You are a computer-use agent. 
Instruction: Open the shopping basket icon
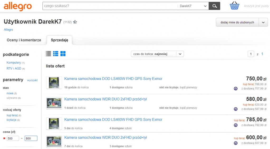click(x=234, y=6)
